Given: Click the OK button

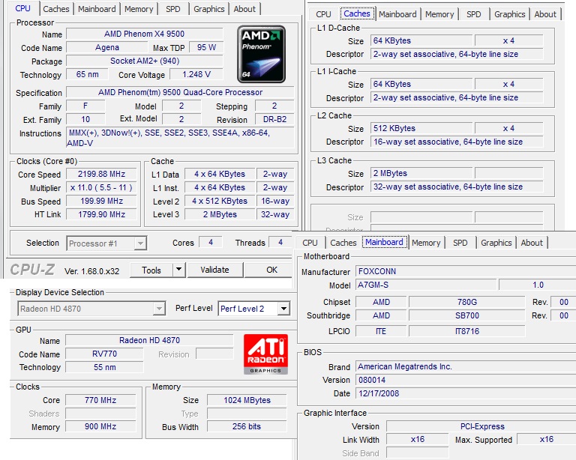Looking at the screenshot, I should tap(271, 270).
